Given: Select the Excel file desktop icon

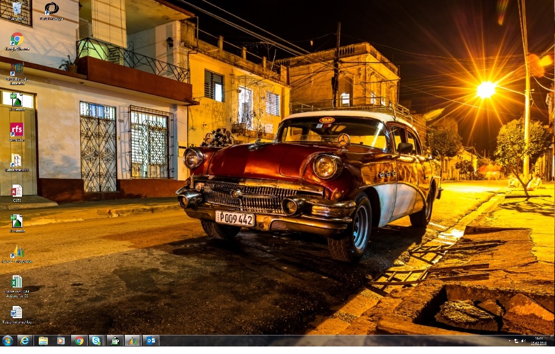Looking at the screenshot, I should click(17, 286).
